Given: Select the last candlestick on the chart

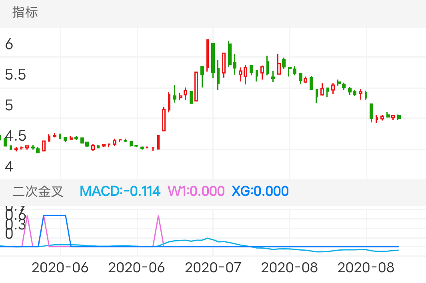Looking at the screenshot, I should click(x=398, y=117).
